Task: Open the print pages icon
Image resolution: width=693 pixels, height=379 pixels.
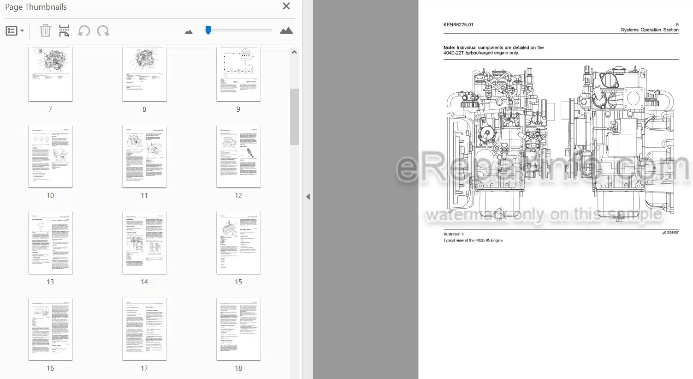Action: click(64, 31)
